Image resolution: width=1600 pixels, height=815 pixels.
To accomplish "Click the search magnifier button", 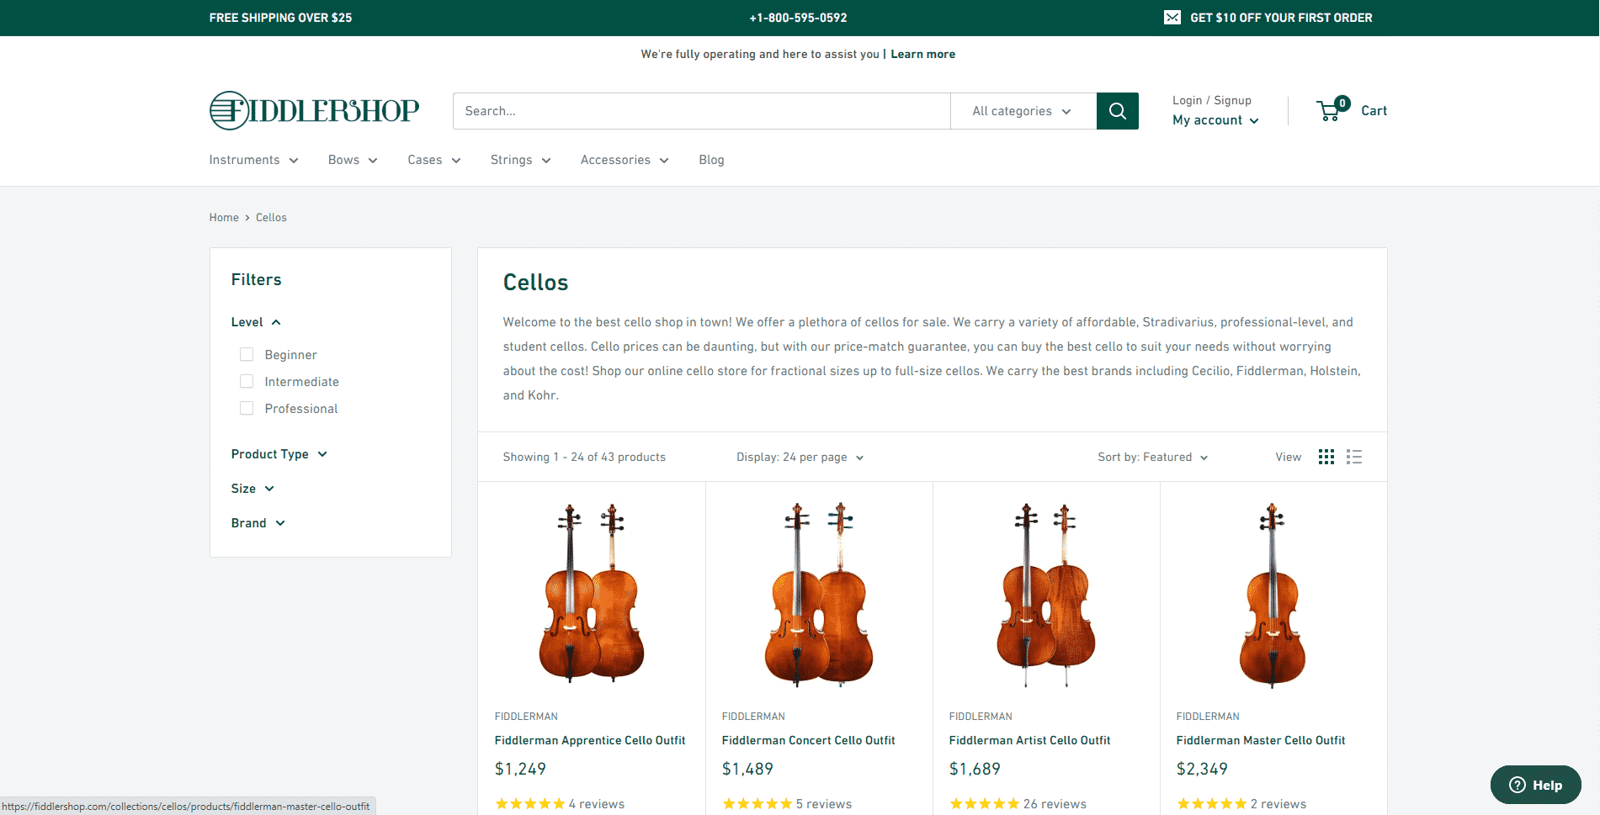I will pos(1117,111).
